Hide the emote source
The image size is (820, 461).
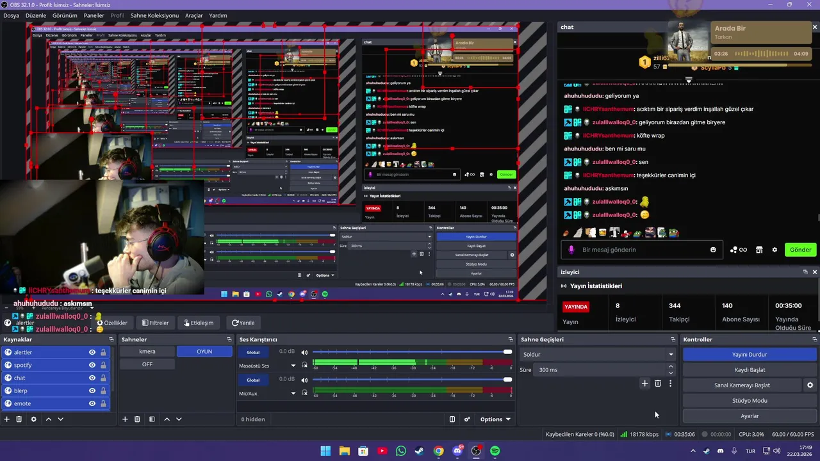point(92,403)
